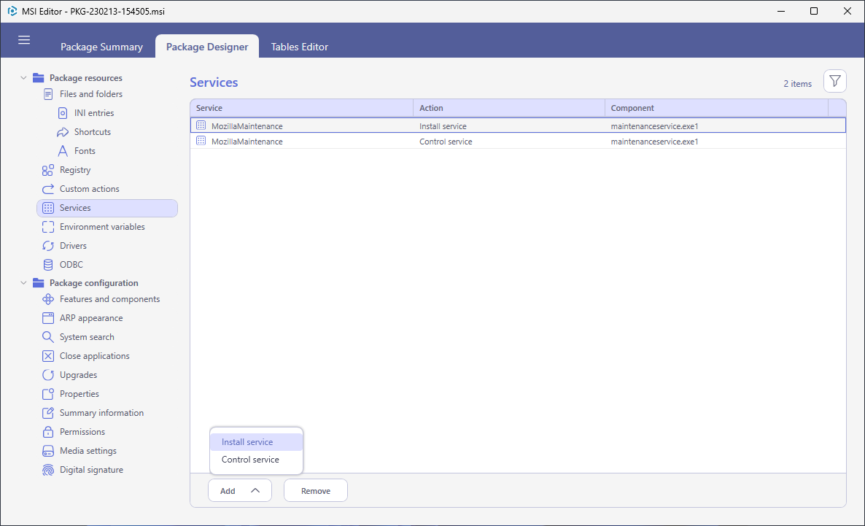Click the Properties icon

tap(48, 394)
